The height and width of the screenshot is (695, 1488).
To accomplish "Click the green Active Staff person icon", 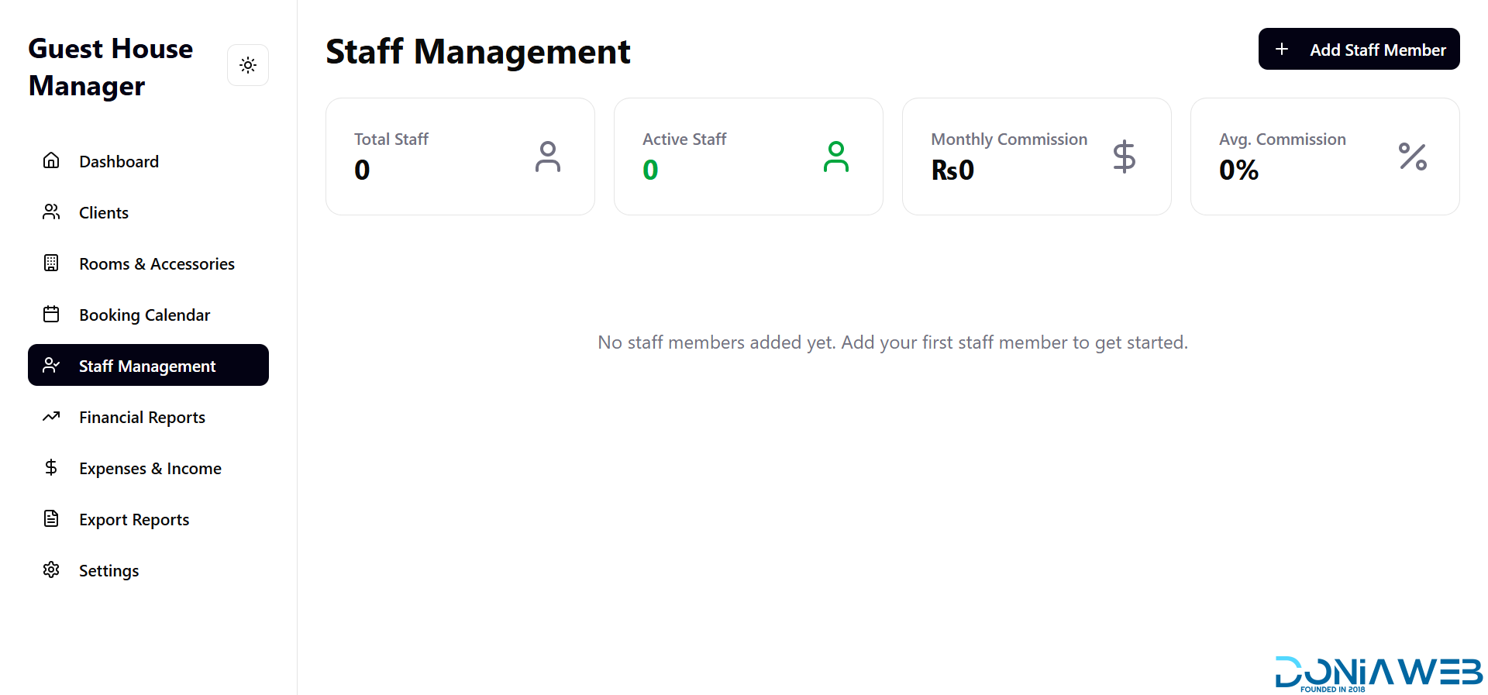I will (x=835, y=157).
